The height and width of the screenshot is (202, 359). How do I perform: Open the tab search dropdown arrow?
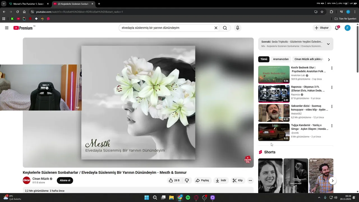click(x=4, y=4)
